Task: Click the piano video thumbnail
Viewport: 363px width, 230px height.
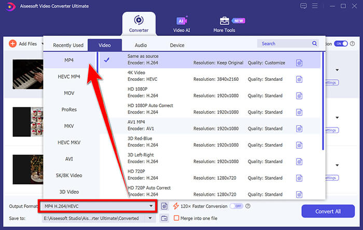Action: pyautogui.click(x=27, y=74)
